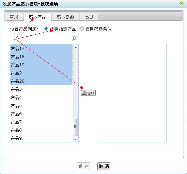
Task: Select 产品17 in the list
Action: [41, 49]
